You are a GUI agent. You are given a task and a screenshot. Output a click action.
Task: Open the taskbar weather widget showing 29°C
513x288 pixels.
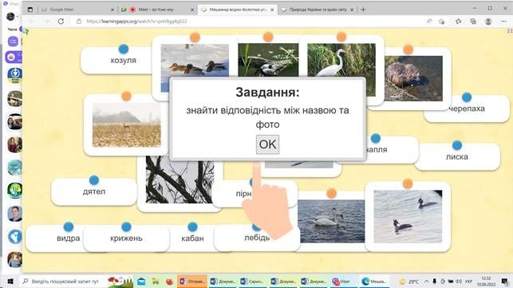tap(409, 282)
